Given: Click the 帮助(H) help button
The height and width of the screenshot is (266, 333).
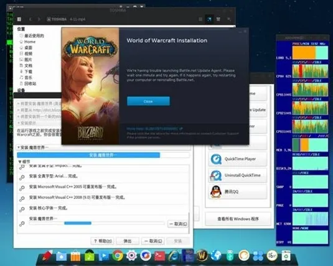Looking at the screenshot, I should (103, 241).
